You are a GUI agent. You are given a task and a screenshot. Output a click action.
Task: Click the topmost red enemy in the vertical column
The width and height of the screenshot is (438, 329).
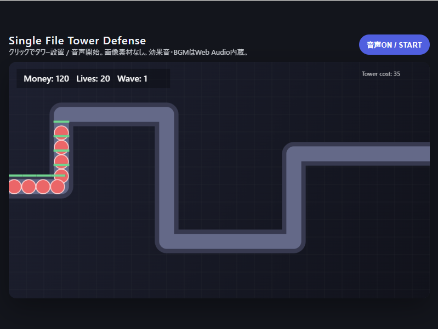coord(61,132)
